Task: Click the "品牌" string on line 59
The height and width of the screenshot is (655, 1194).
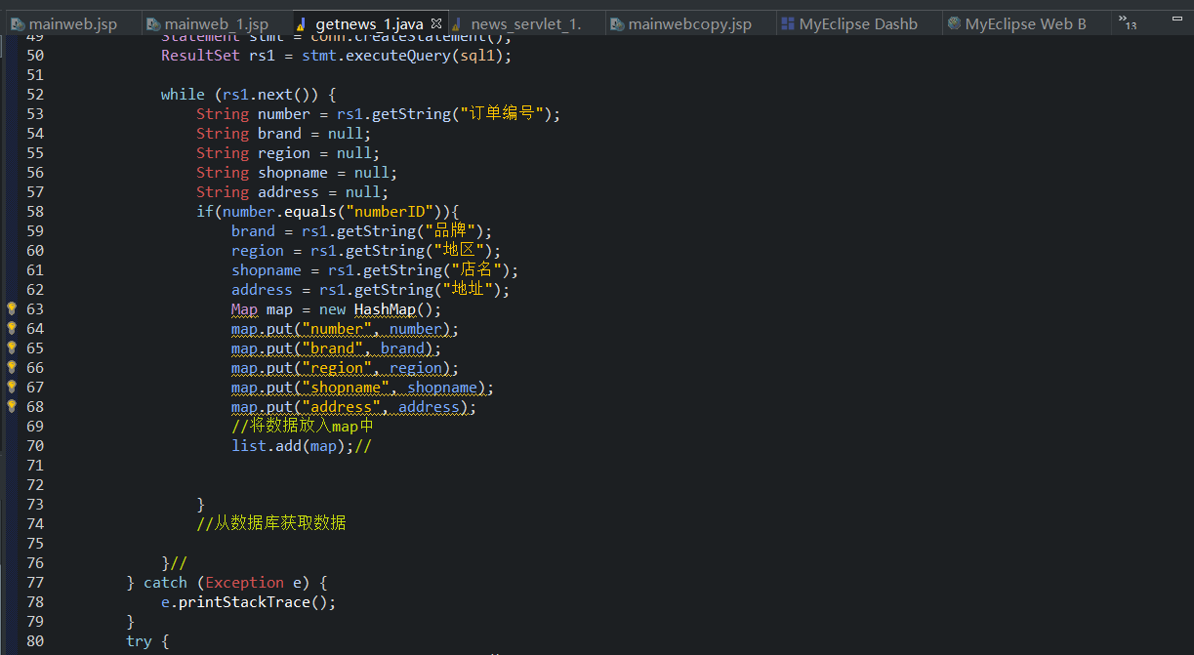Action: [448, 231]
